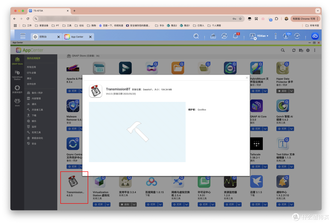Screen dimensions: 332x224
Task: Select 内容管理 category
Action: [34, 98]
